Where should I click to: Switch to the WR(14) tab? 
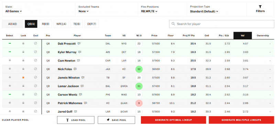click(61, 24)
